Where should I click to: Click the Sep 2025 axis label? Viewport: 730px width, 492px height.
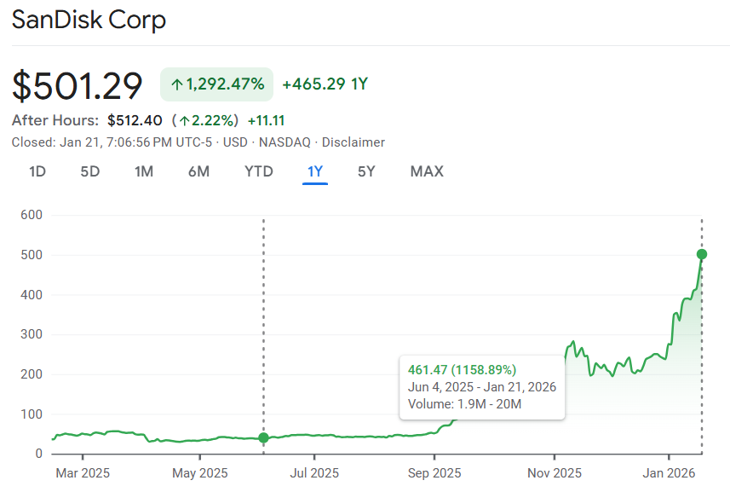click(x=434, y=473)
